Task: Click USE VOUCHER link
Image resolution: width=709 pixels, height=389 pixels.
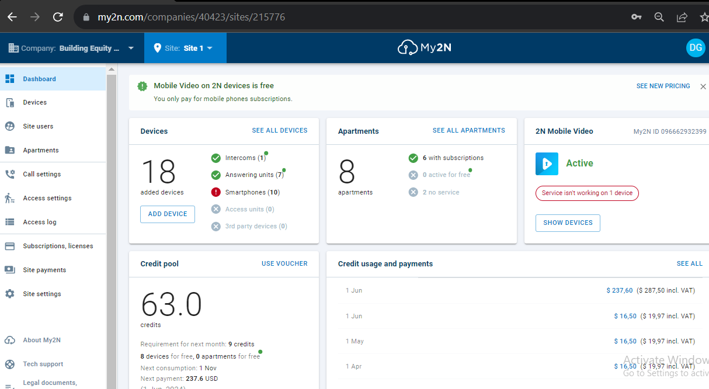Action: point(284,263)
